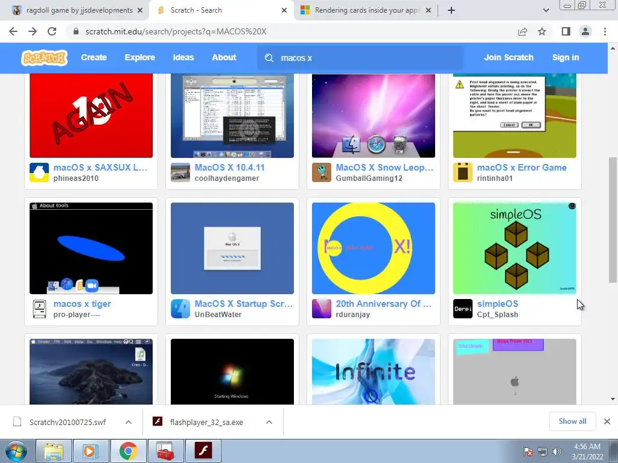Screen dimensions: 618x463
Task: Expand options for flashplayer_32_sa.exe download
Action: [x=269, y=422]
